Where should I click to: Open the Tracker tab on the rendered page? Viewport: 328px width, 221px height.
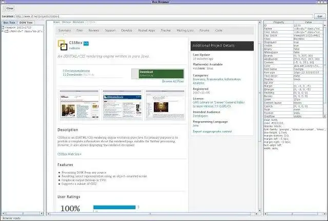pyautogui.click(x=166, y=31)
